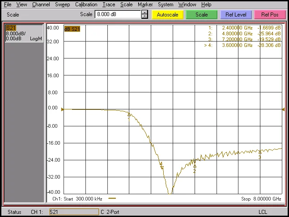Open the Help menu
The image size is (289, 217).
click(x=206, y=4)
